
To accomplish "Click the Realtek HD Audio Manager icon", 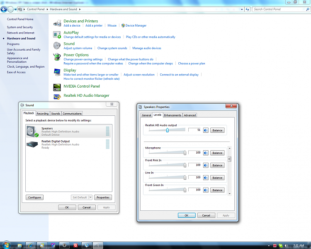I will click(x=57, y=97).
